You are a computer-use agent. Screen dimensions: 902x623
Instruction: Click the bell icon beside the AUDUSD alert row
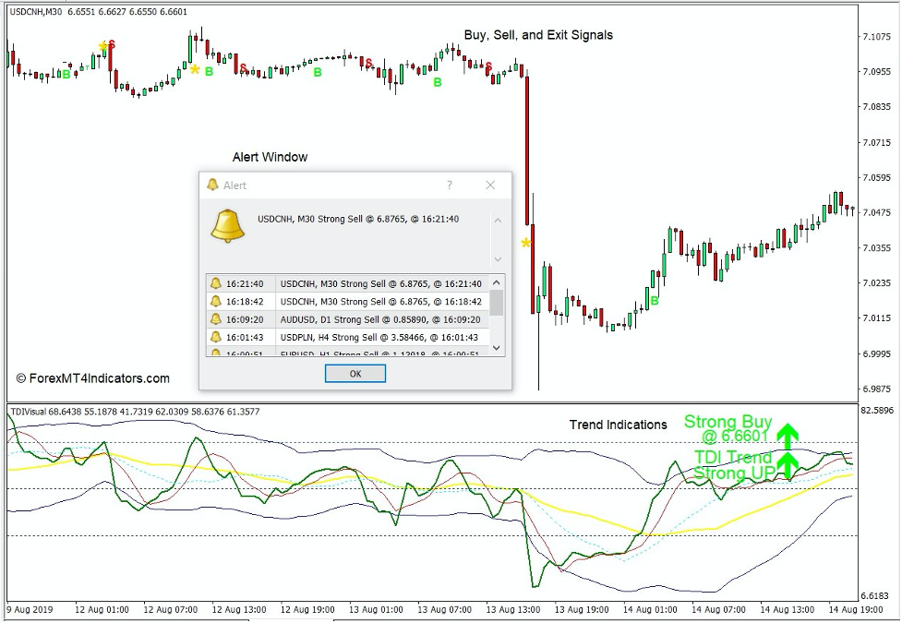coord(216,319)
